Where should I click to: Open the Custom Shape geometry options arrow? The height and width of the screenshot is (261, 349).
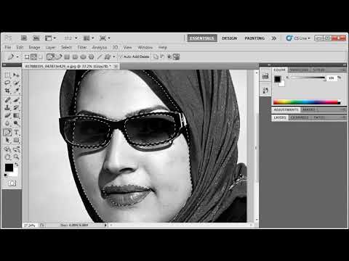tap(114, 57)
